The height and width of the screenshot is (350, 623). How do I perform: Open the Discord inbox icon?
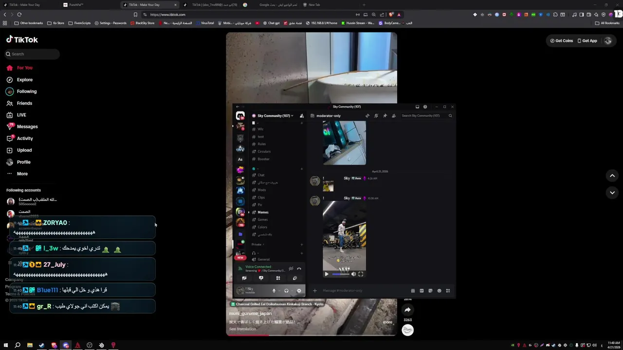pyautogui.click(x=417, y=106)
